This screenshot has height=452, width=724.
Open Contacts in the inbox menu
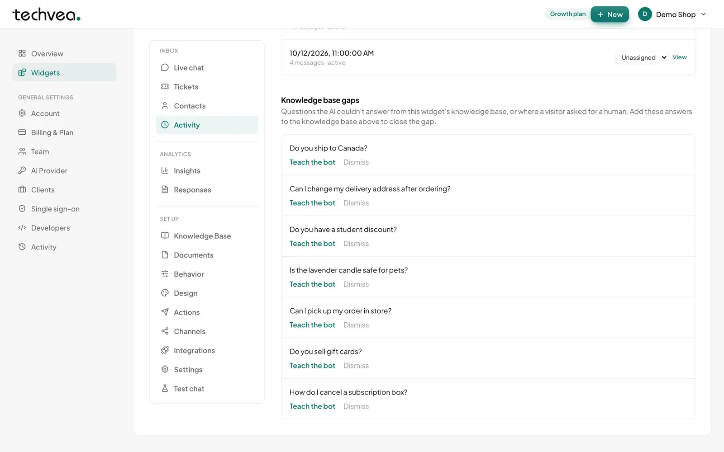[207, 106]
